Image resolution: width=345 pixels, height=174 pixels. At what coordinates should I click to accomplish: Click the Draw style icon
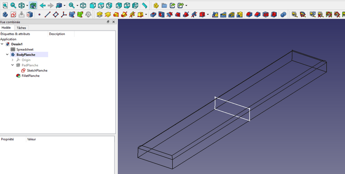[21, 5]
